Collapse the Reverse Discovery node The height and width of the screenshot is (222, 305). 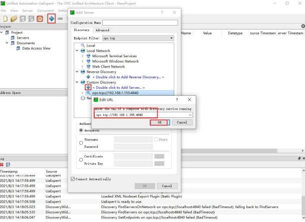pos(77,72)
